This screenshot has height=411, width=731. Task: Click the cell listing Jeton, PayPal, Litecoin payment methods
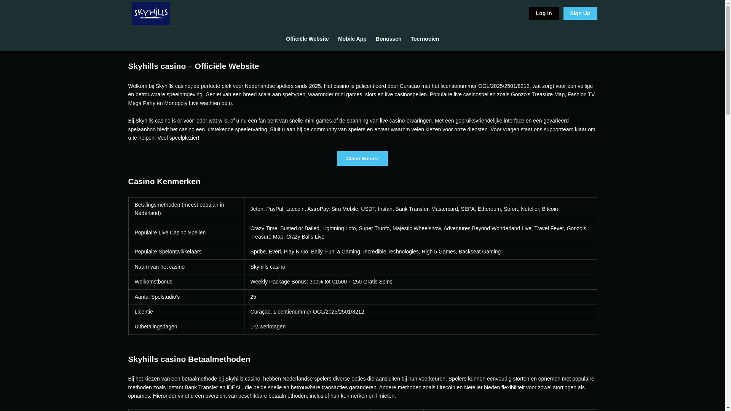[x=420, y=209]
